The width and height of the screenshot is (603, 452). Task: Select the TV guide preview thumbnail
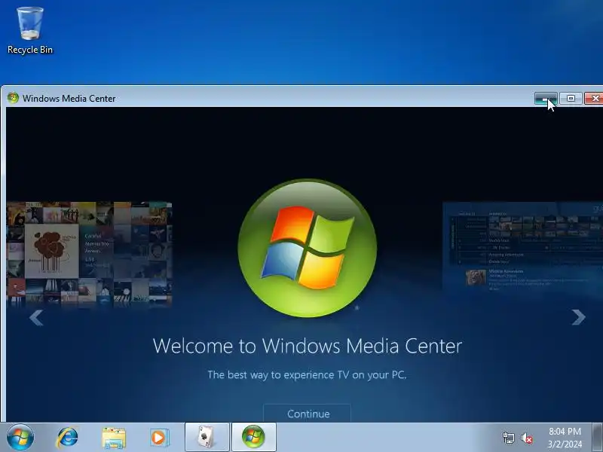click(522, 246)
